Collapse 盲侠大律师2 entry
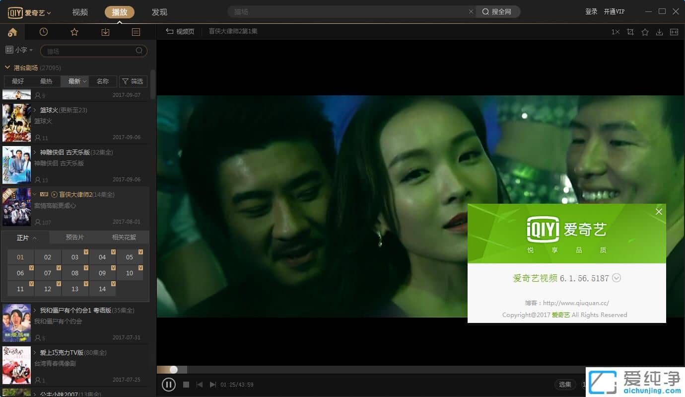 point(35,194)
